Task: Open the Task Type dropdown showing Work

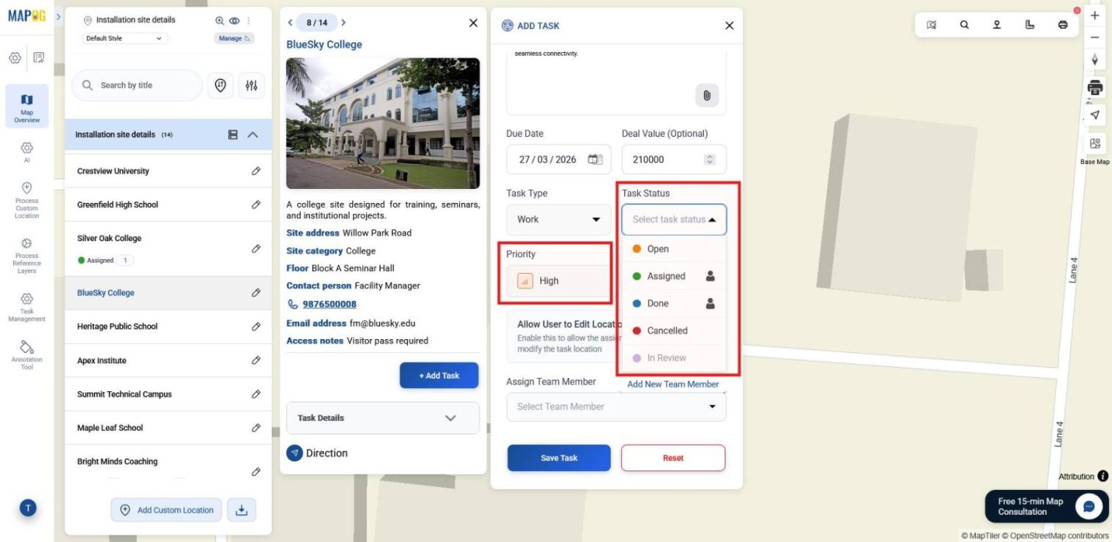Action: point(558,219)
